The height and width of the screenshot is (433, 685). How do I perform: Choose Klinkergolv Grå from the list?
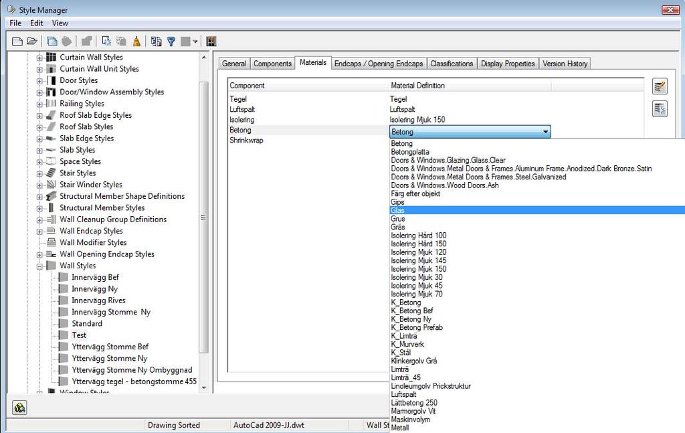tap(413, 361)
